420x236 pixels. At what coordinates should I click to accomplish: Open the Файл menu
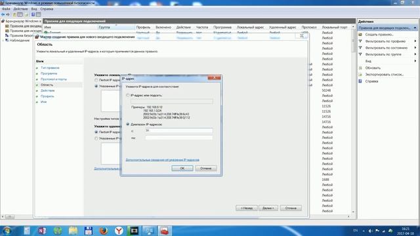pyautogui.click(x=6, y=9)
